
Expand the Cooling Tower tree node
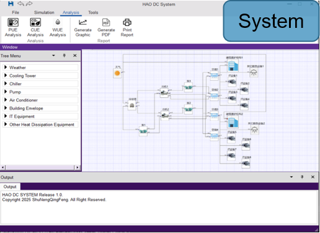point(6,76)
